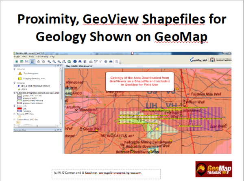
Task: Click the yellow triangle Dry blowing legend symbol
Action: coord(20,73)
